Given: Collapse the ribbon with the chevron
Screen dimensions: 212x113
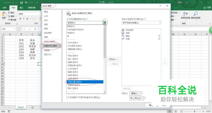Looking at the screenshot, I should click(x=210, y=24).
